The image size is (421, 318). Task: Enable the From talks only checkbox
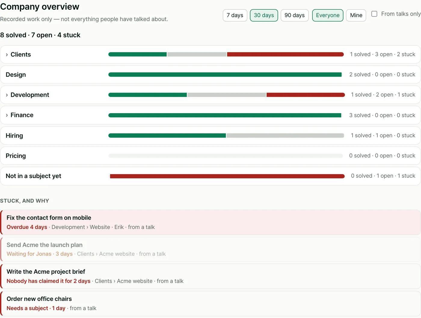(x=374, y=14)
